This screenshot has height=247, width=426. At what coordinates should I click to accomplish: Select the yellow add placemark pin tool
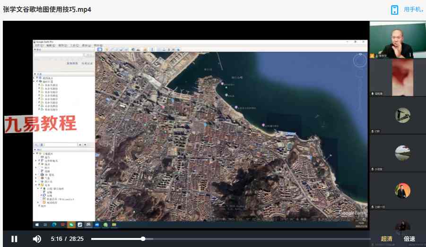(106, 49)
